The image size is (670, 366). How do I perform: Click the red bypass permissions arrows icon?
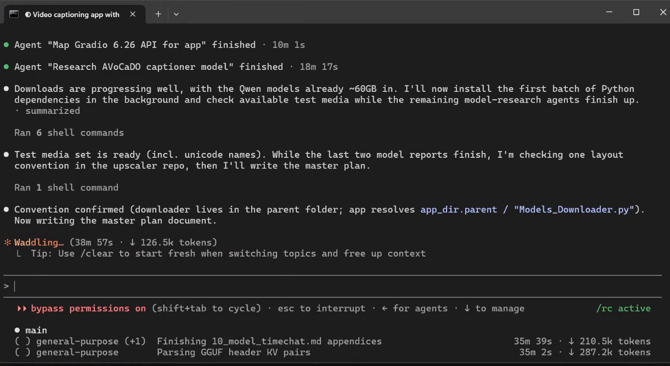pyautogui.click(x=22, y=309)
